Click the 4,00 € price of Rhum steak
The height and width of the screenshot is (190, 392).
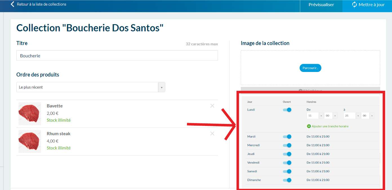click(x=53, y=141)
